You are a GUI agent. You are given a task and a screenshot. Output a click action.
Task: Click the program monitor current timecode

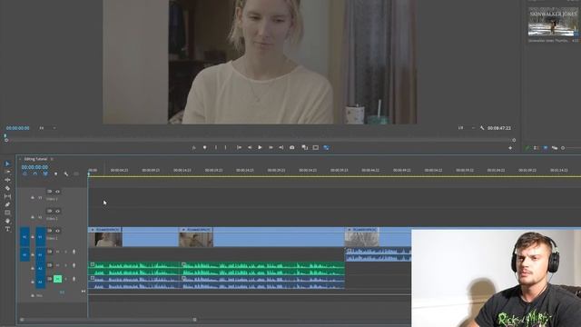[x=18, y=128]
